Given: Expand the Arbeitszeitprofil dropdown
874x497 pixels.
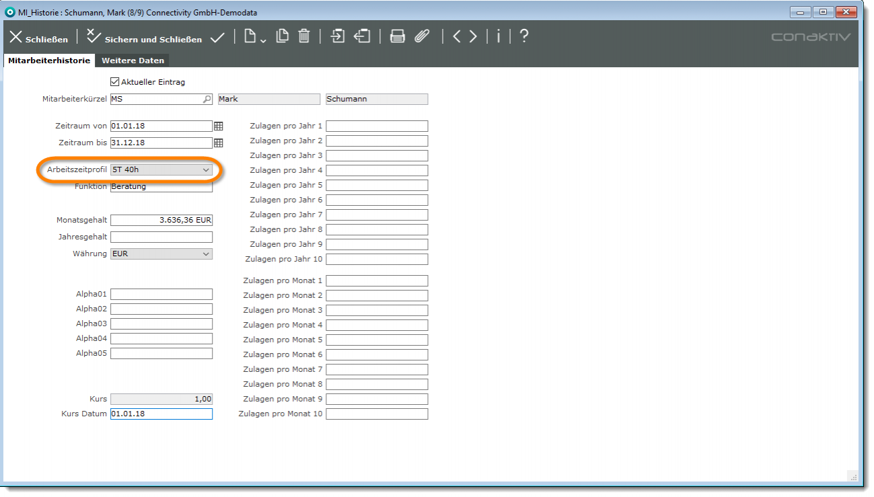Looking at the screenshot, I should click(206, 170).
